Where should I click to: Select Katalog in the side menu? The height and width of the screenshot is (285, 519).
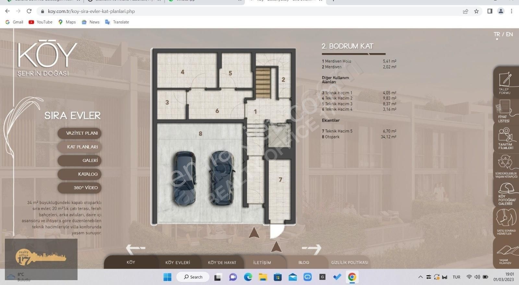[x=79, y=174]
